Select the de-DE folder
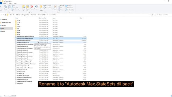The width and height of the screenshot is (172, 97). pyautogui.click(x=19, y=21)
